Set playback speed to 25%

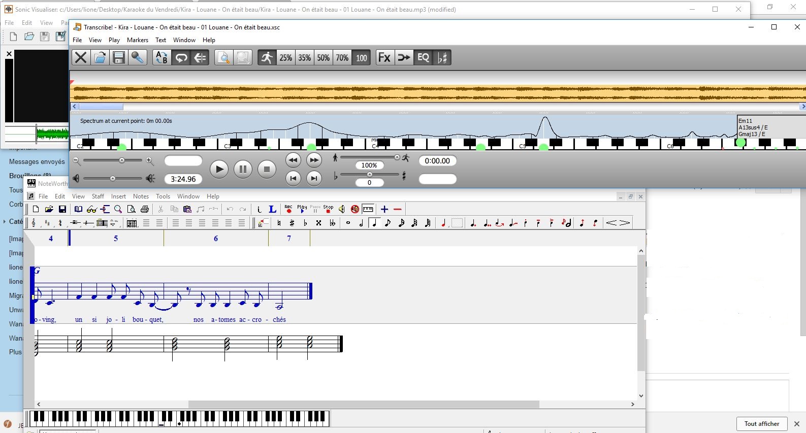click(x=286, y=57)
